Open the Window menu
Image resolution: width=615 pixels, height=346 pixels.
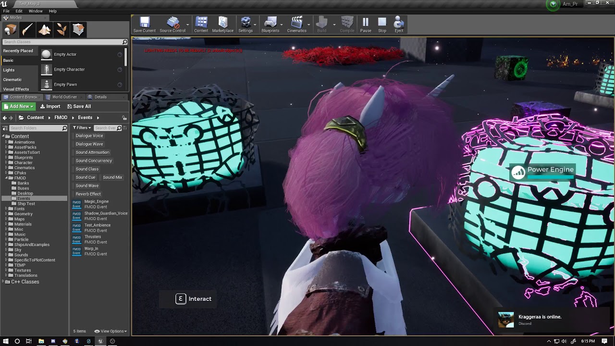pyautogui.click(x=36, y=11)
